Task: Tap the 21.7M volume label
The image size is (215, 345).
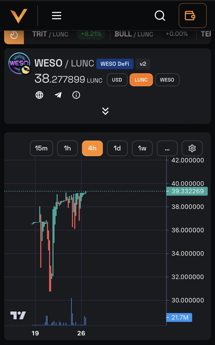Action: click(179, 317)
